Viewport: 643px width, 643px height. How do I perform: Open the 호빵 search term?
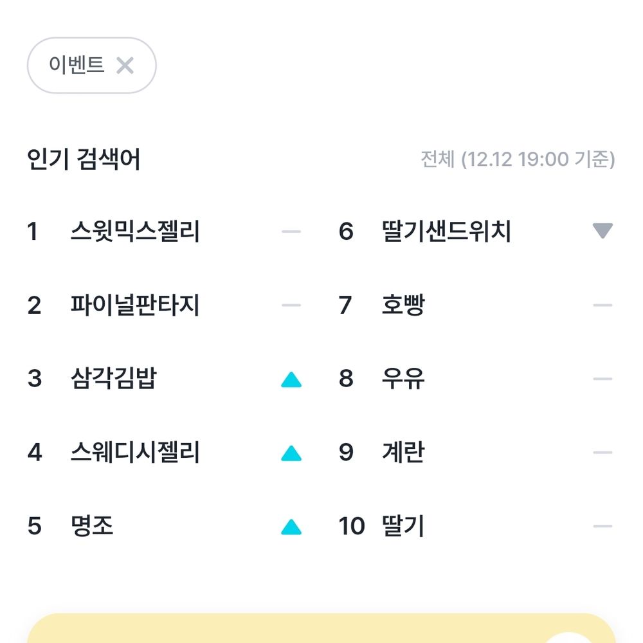pos(403,305)
